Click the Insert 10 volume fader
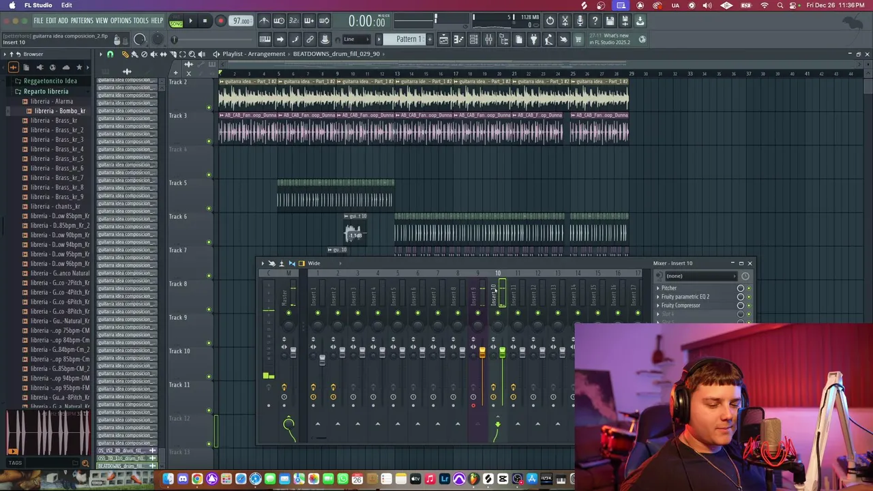This screenshot has width=873, height=491. coord(502,353)
